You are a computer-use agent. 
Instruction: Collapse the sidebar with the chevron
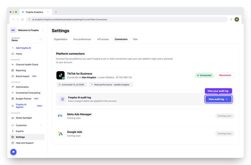coord(43,30)
